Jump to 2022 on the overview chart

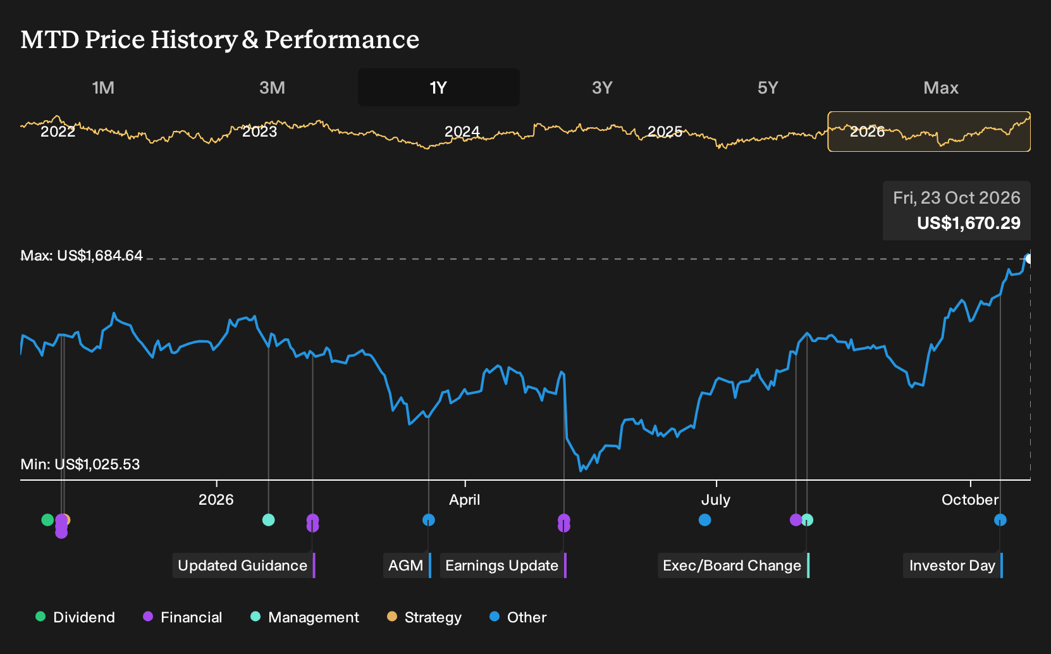[x=58, y=132]
